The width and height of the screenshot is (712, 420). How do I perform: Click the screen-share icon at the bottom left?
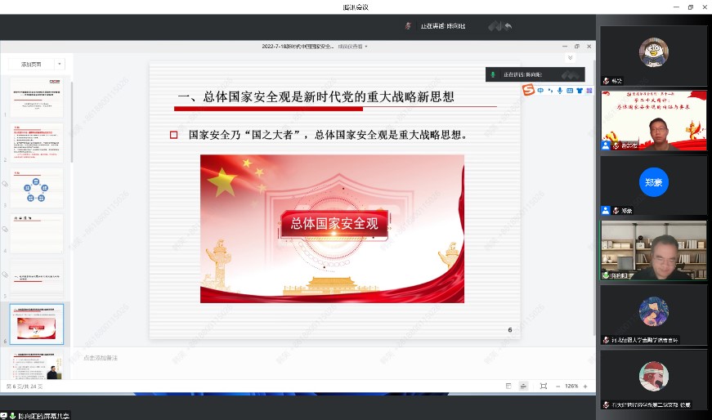click(4, 415)
